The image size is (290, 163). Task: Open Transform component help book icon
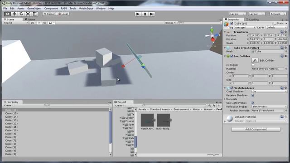coord(282,32)
